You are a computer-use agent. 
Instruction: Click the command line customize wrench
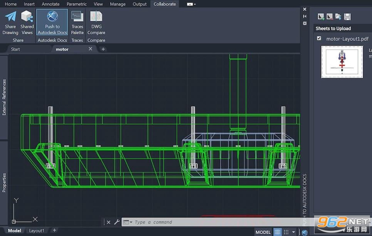point(117,222)
